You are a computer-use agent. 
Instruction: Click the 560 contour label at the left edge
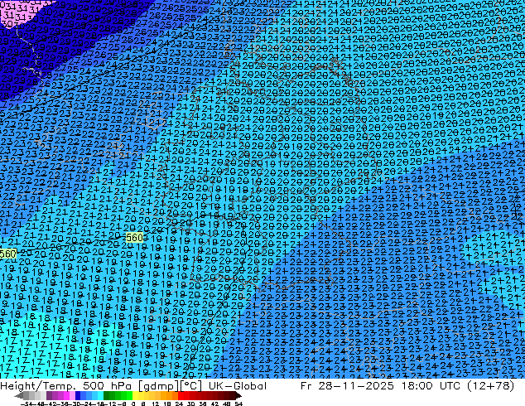pyautogui.click(x=7, y=254)
